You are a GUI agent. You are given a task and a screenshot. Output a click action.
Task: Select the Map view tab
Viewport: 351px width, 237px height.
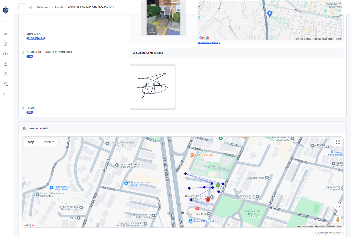pos(31,142)
